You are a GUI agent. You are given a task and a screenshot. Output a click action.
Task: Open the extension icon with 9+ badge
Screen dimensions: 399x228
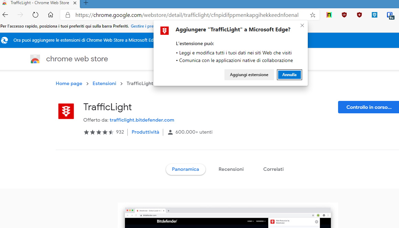390,15
